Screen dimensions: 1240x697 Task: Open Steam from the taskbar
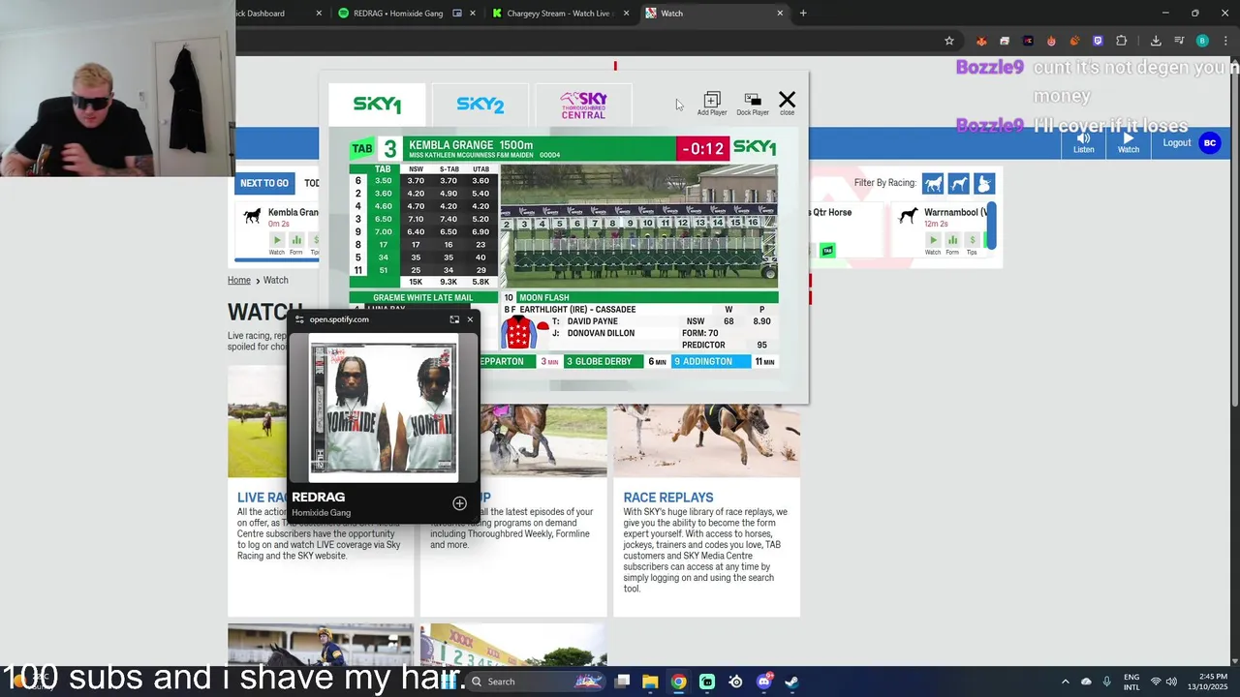791,682
